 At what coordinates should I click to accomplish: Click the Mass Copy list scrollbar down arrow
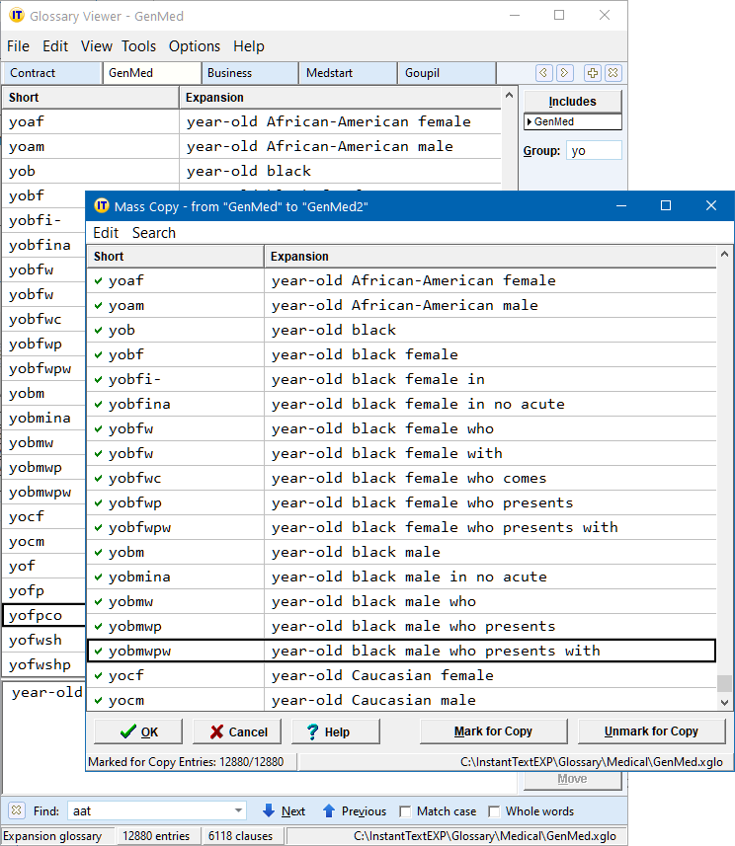[x=725, y=702]
